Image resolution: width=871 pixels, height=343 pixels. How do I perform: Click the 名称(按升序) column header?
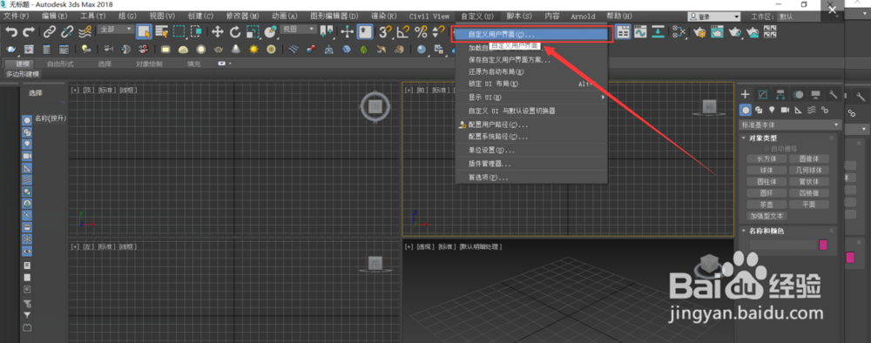pos(51,118)
